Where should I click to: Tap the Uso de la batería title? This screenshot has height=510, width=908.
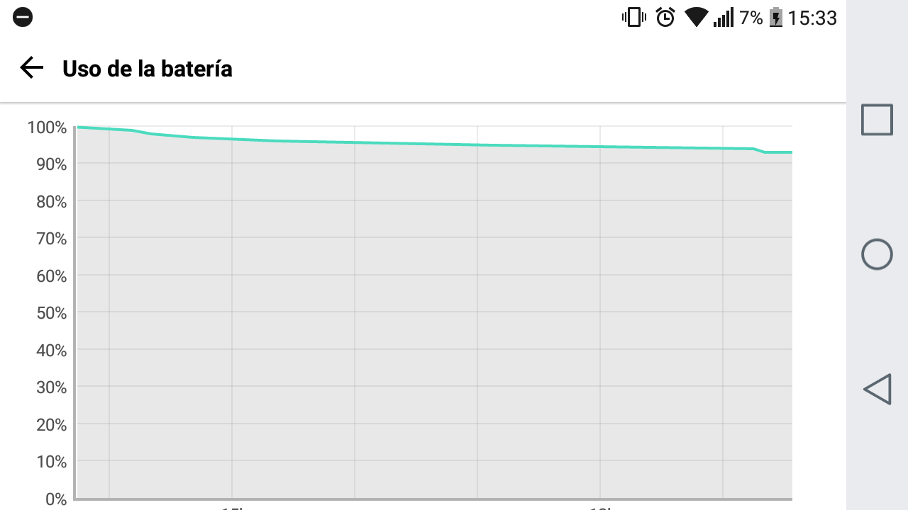click(x=148, y=69)
